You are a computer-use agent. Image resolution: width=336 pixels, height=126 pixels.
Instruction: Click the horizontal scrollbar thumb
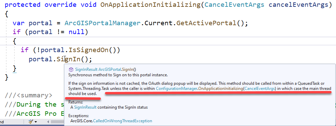[57, 122]
